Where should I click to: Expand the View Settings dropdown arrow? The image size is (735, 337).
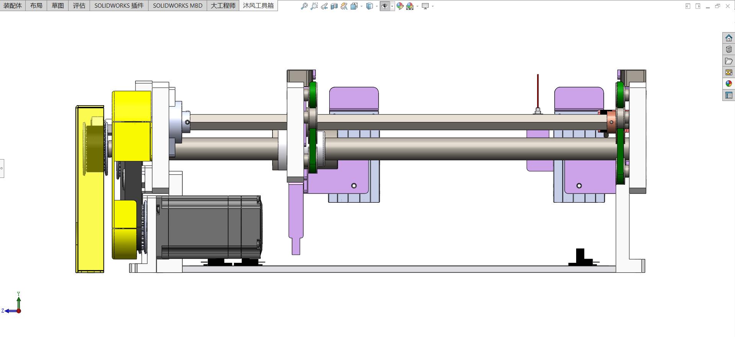click(x=433, y=6)
